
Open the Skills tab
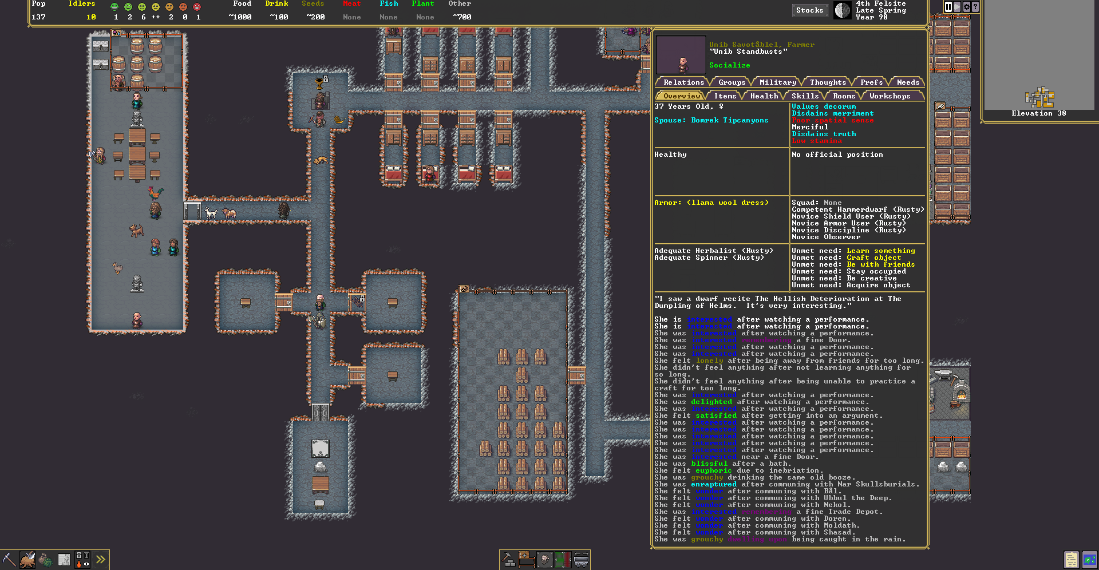805,96
